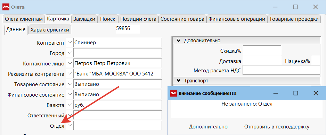This screenshot has width=326, height=135.
Task: Open the Валюта dropdown arrow
Action: coord(70,105)
